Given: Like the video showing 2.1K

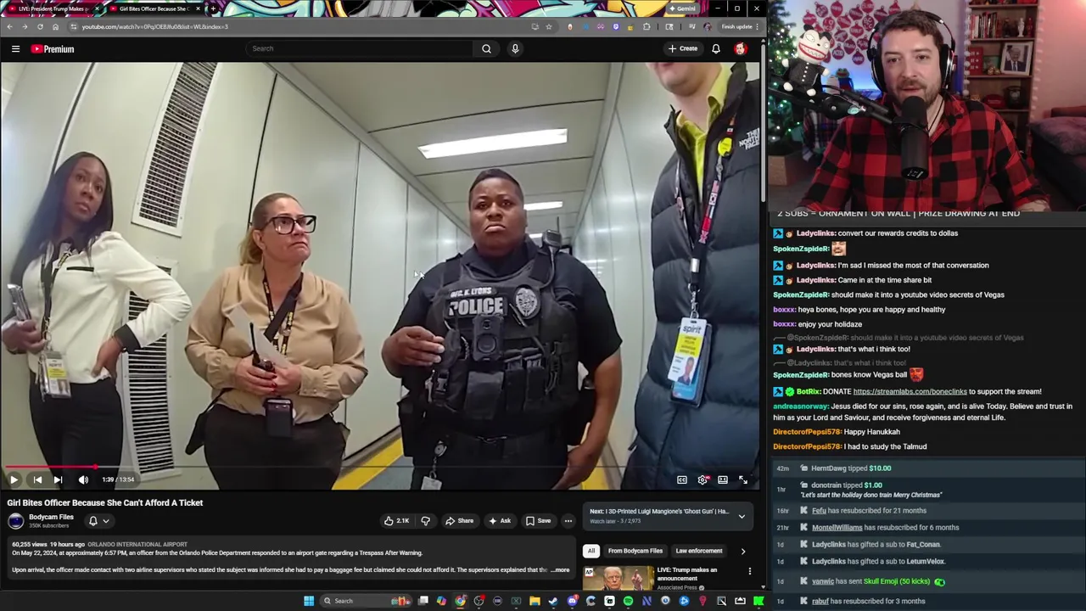Looking at the screenshot, I should point(396,521).
